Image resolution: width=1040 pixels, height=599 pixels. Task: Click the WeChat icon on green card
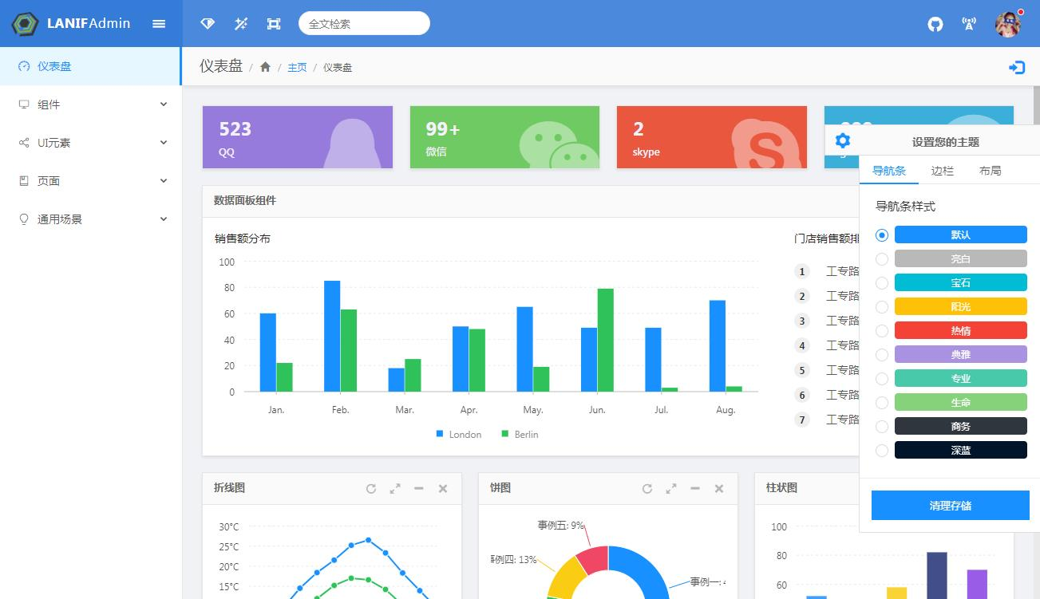pos(559,144)
